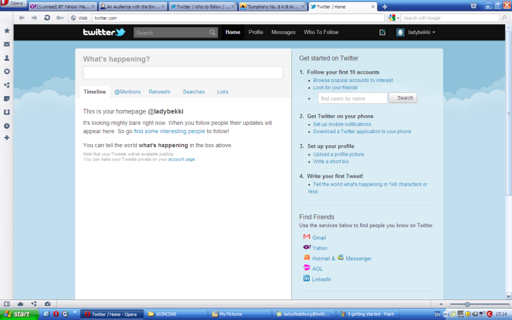
Task: Open the Opera notes panel icon
Action: (x=6, y=99)
